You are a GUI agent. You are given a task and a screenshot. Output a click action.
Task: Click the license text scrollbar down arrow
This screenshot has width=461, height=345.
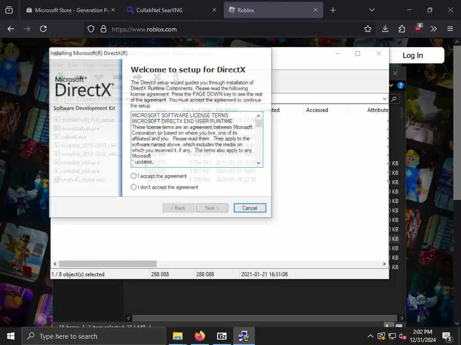click(258, 163)
